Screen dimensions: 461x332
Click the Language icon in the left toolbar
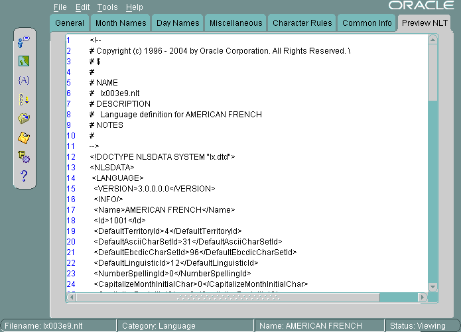click(x=24, y=42)
